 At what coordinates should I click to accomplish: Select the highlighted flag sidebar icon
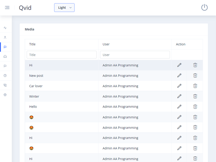click(5, 47)
